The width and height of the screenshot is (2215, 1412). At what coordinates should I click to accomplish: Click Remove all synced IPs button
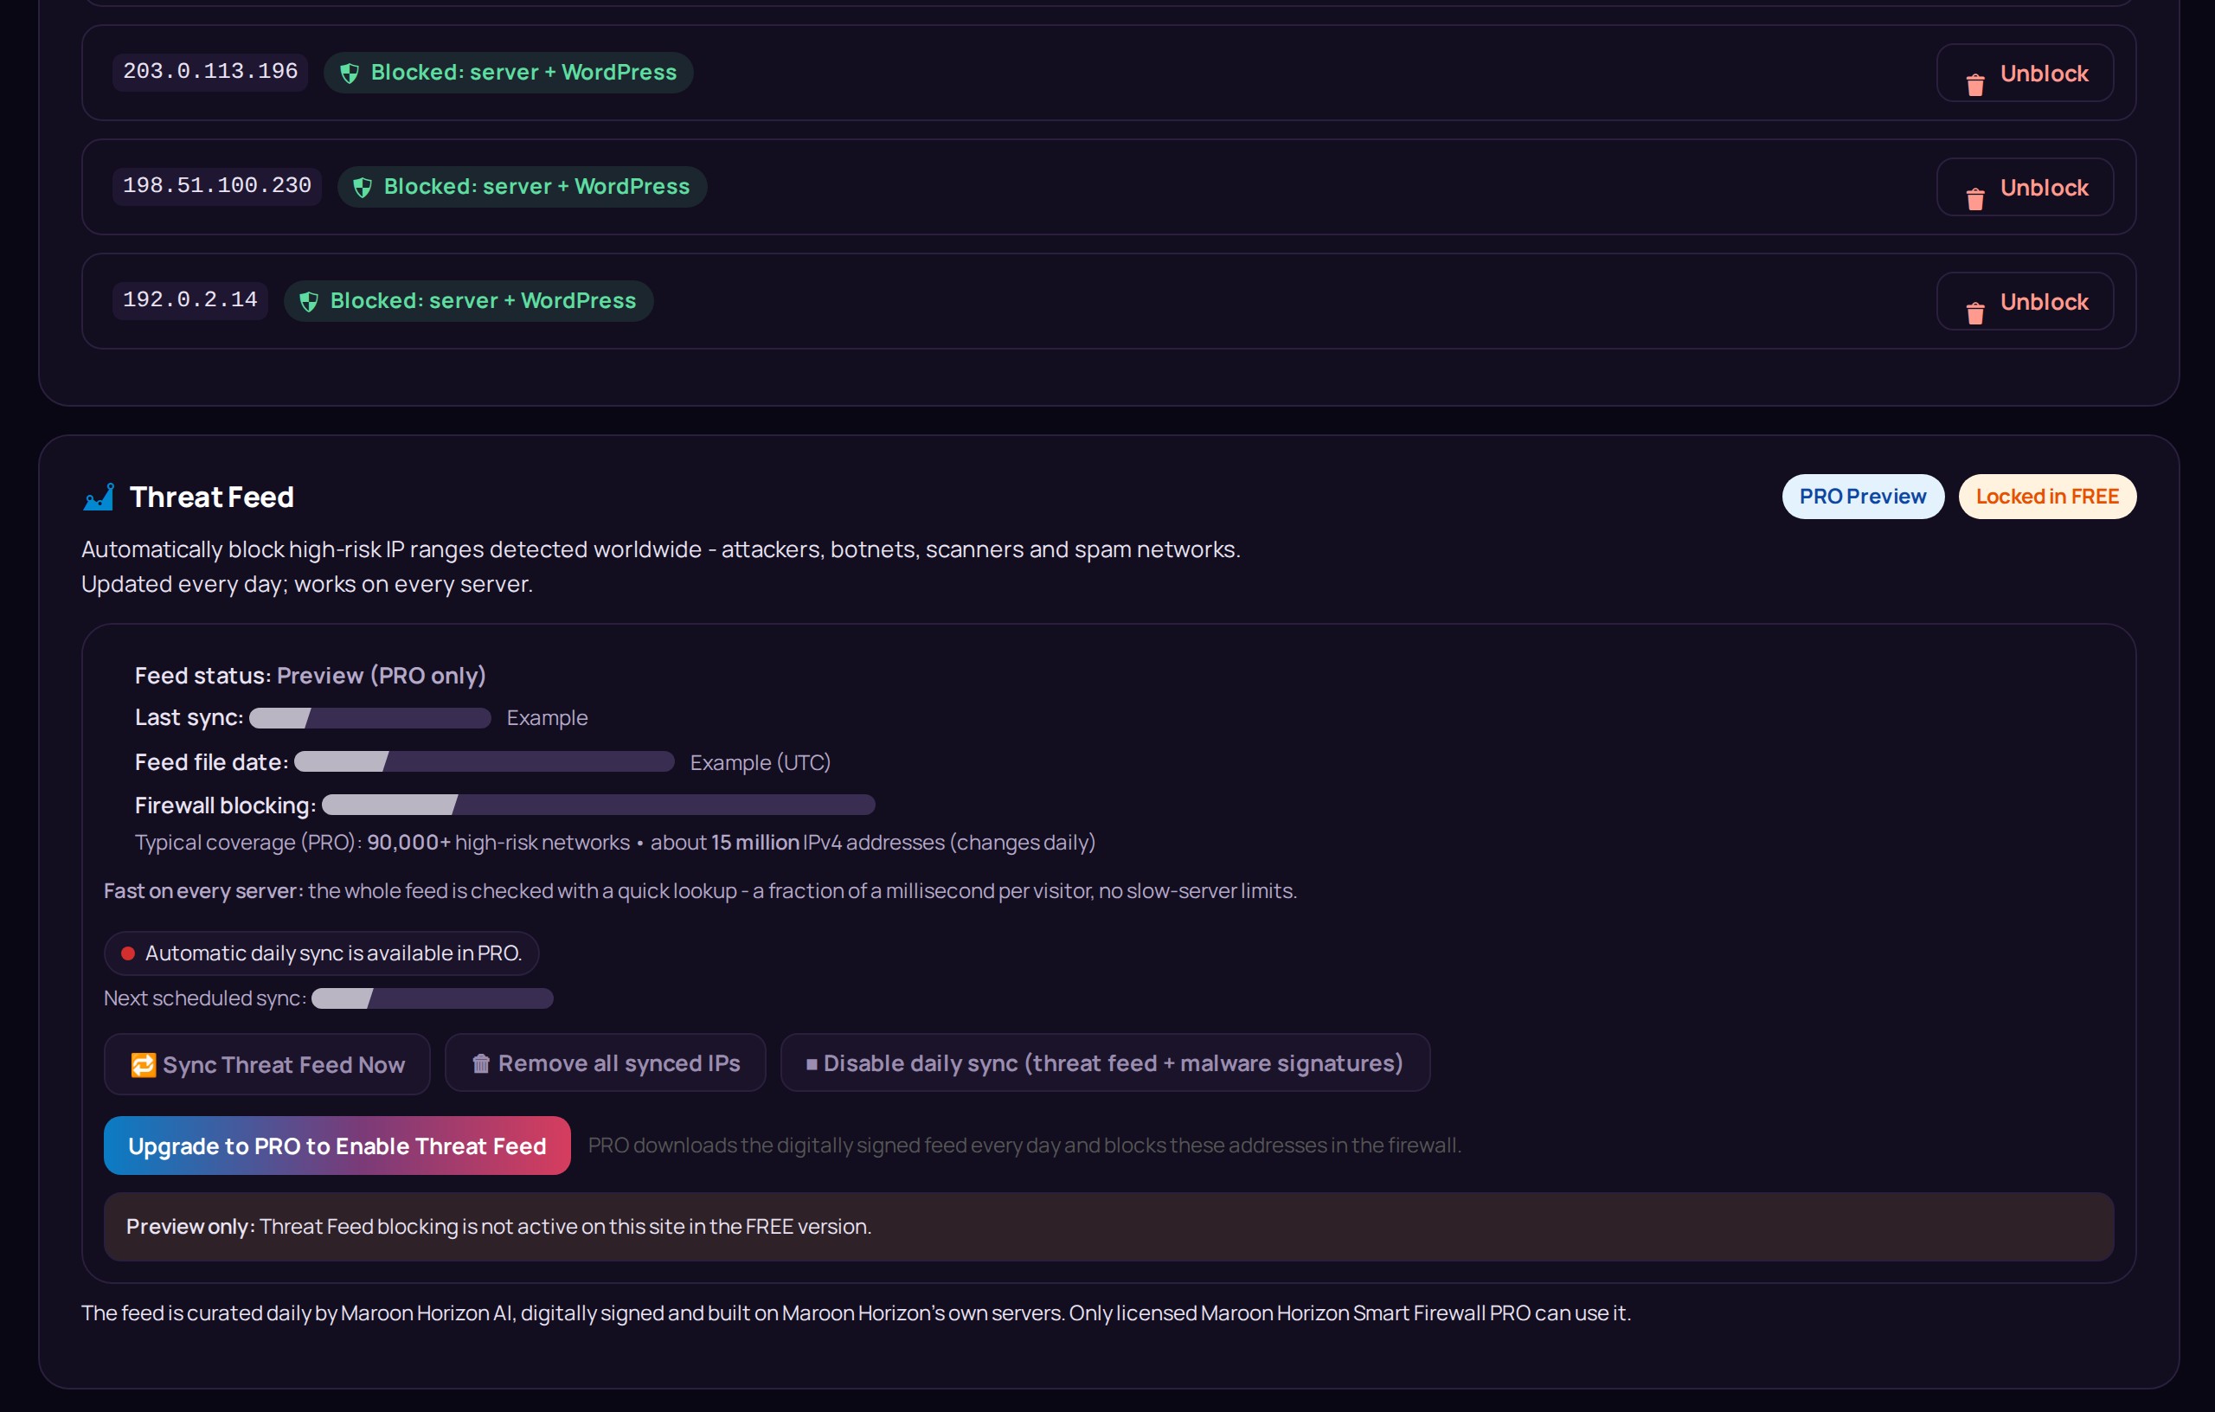point(606,1063)
